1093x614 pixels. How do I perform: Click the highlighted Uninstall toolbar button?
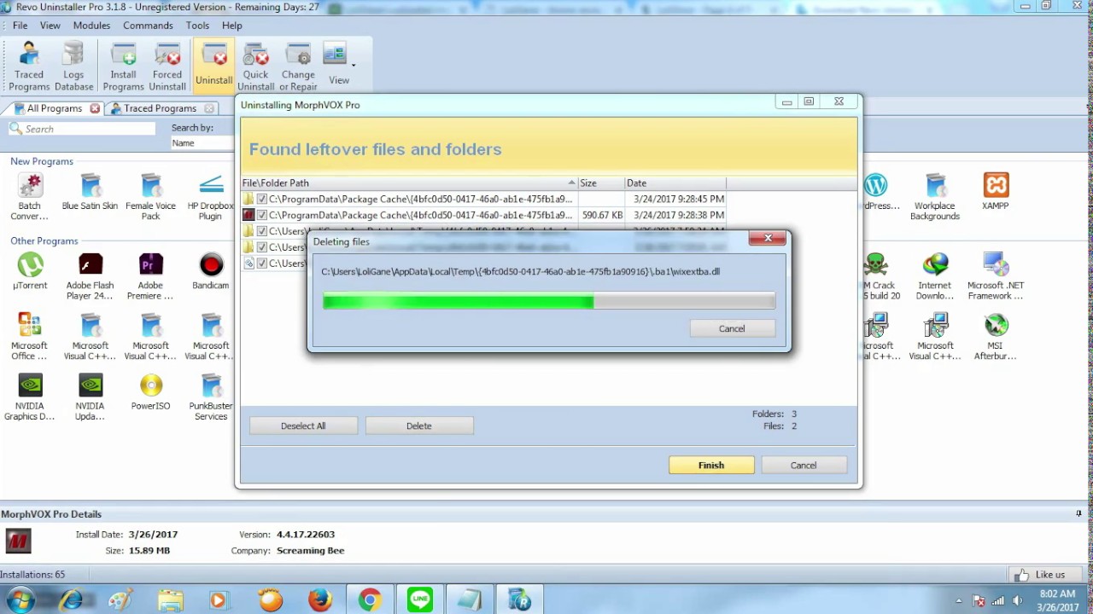[213, 67]
